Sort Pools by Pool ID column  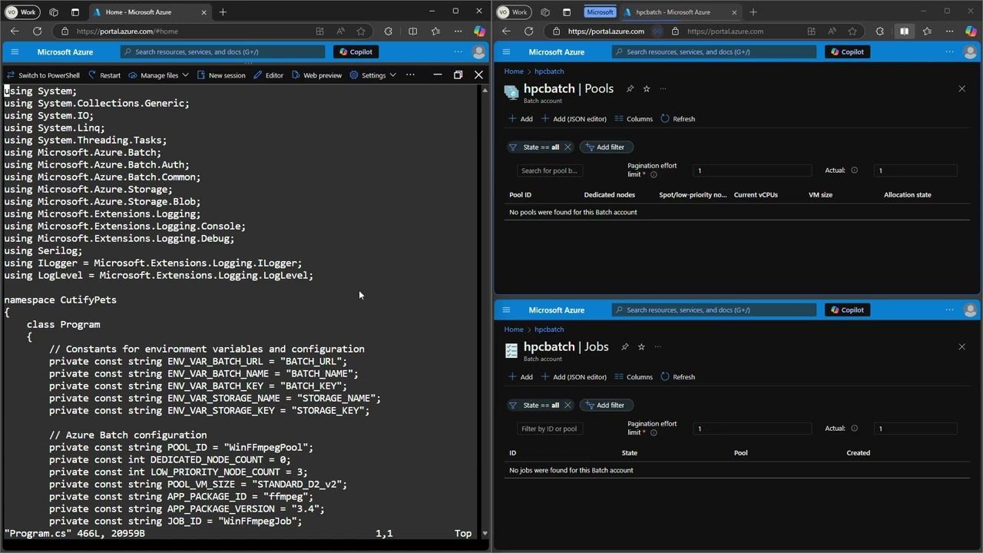[x=520, y=195]
